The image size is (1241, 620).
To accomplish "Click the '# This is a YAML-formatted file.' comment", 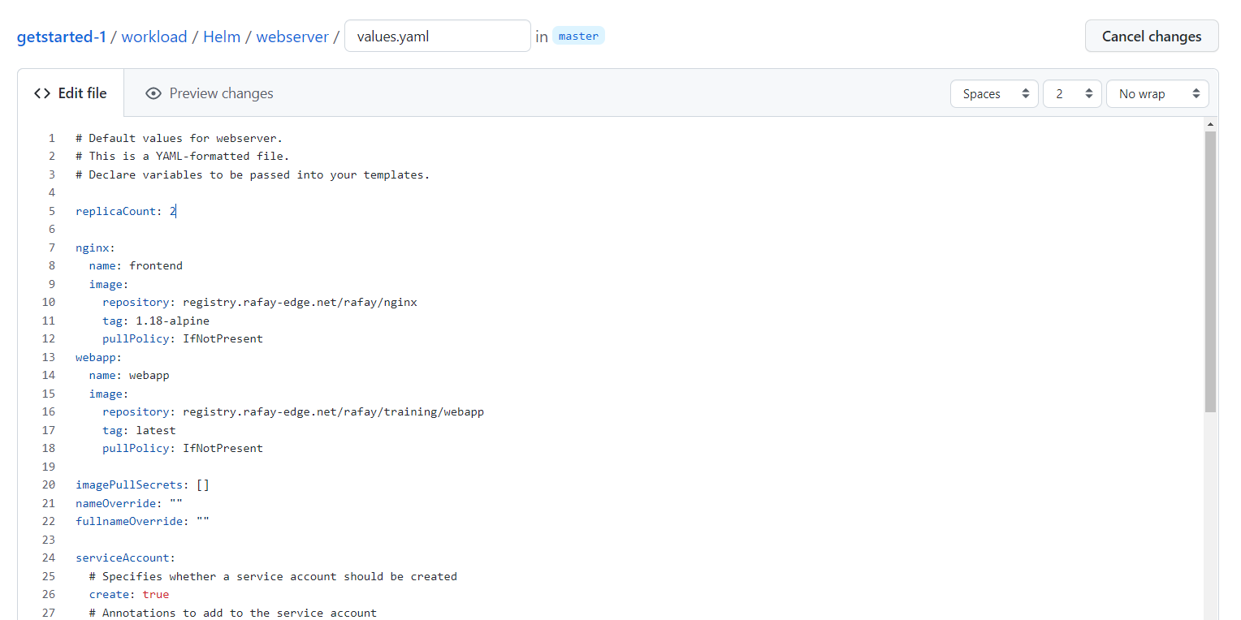I will (183, 156).
